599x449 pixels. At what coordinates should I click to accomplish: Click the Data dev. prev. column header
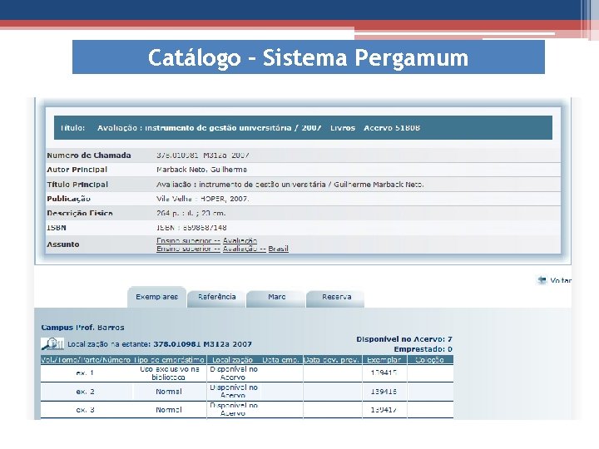tap(331, 360)
